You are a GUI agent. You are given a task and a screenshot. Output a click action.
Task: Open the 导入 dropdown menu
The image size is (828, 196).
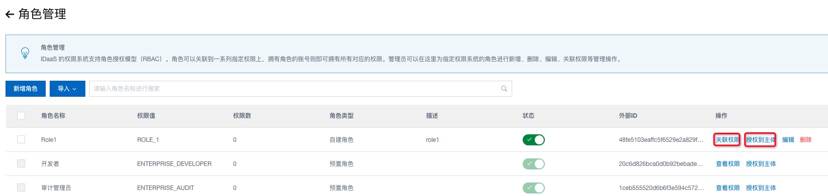tap(67, 89)
